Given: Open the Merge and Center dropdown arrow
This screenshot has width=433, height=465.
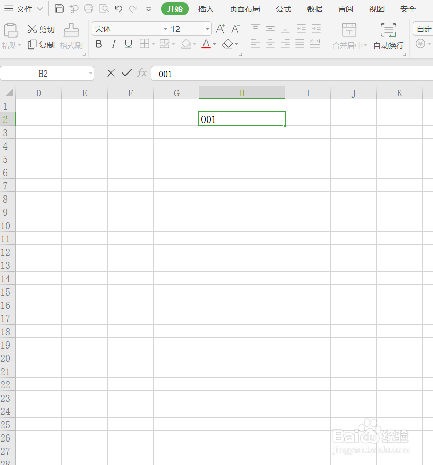Looking at the screenshot, I should tap(366, 45).
